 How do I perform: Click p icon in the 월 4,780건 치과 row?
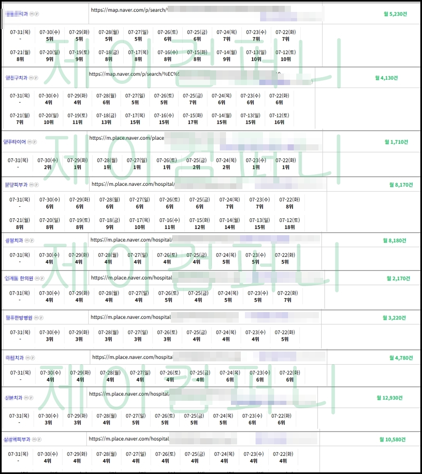[x=32, y=358]
